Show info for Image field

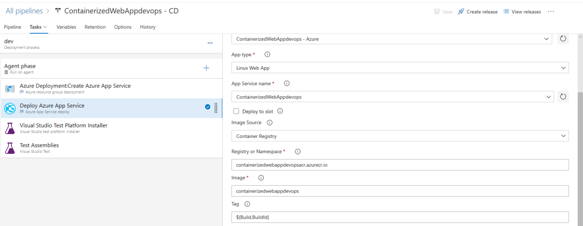(x=261, y=178)
